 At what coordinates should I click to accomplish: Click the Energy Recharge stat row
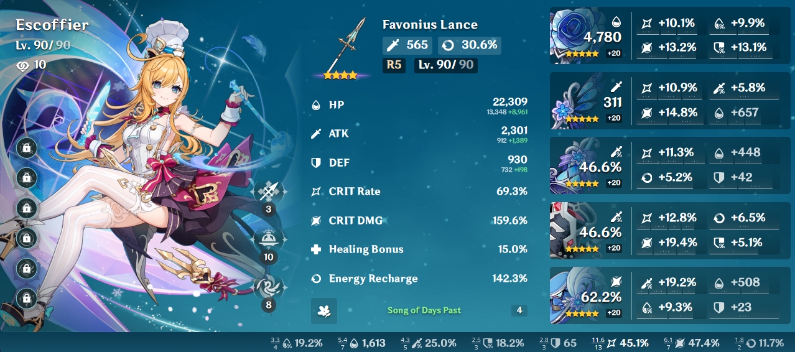pyautogui.click(x=419, y=279)
